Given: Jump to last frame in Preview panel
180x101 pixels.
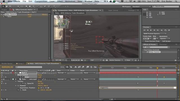Looking at the screenshot, I should click(158, 30).
